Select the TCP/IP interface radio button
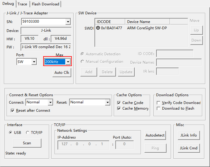 click(x=28, y=133)
